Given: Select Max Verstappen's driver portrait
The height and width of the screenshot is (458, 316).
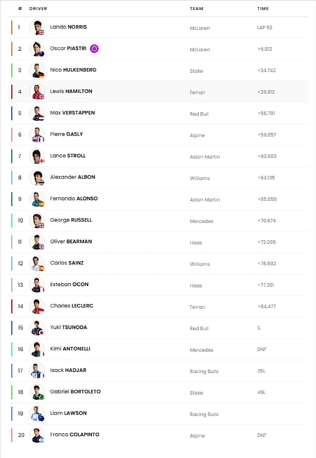Looking at the screenshot, I should [37, 113].
